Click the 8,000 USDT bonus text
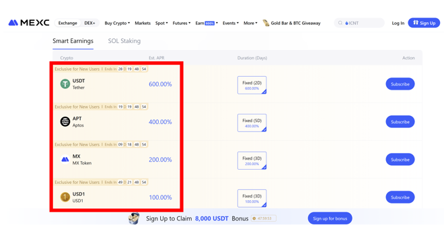The width and height of the screenshot is (444, 250). [x=211, y=218]
